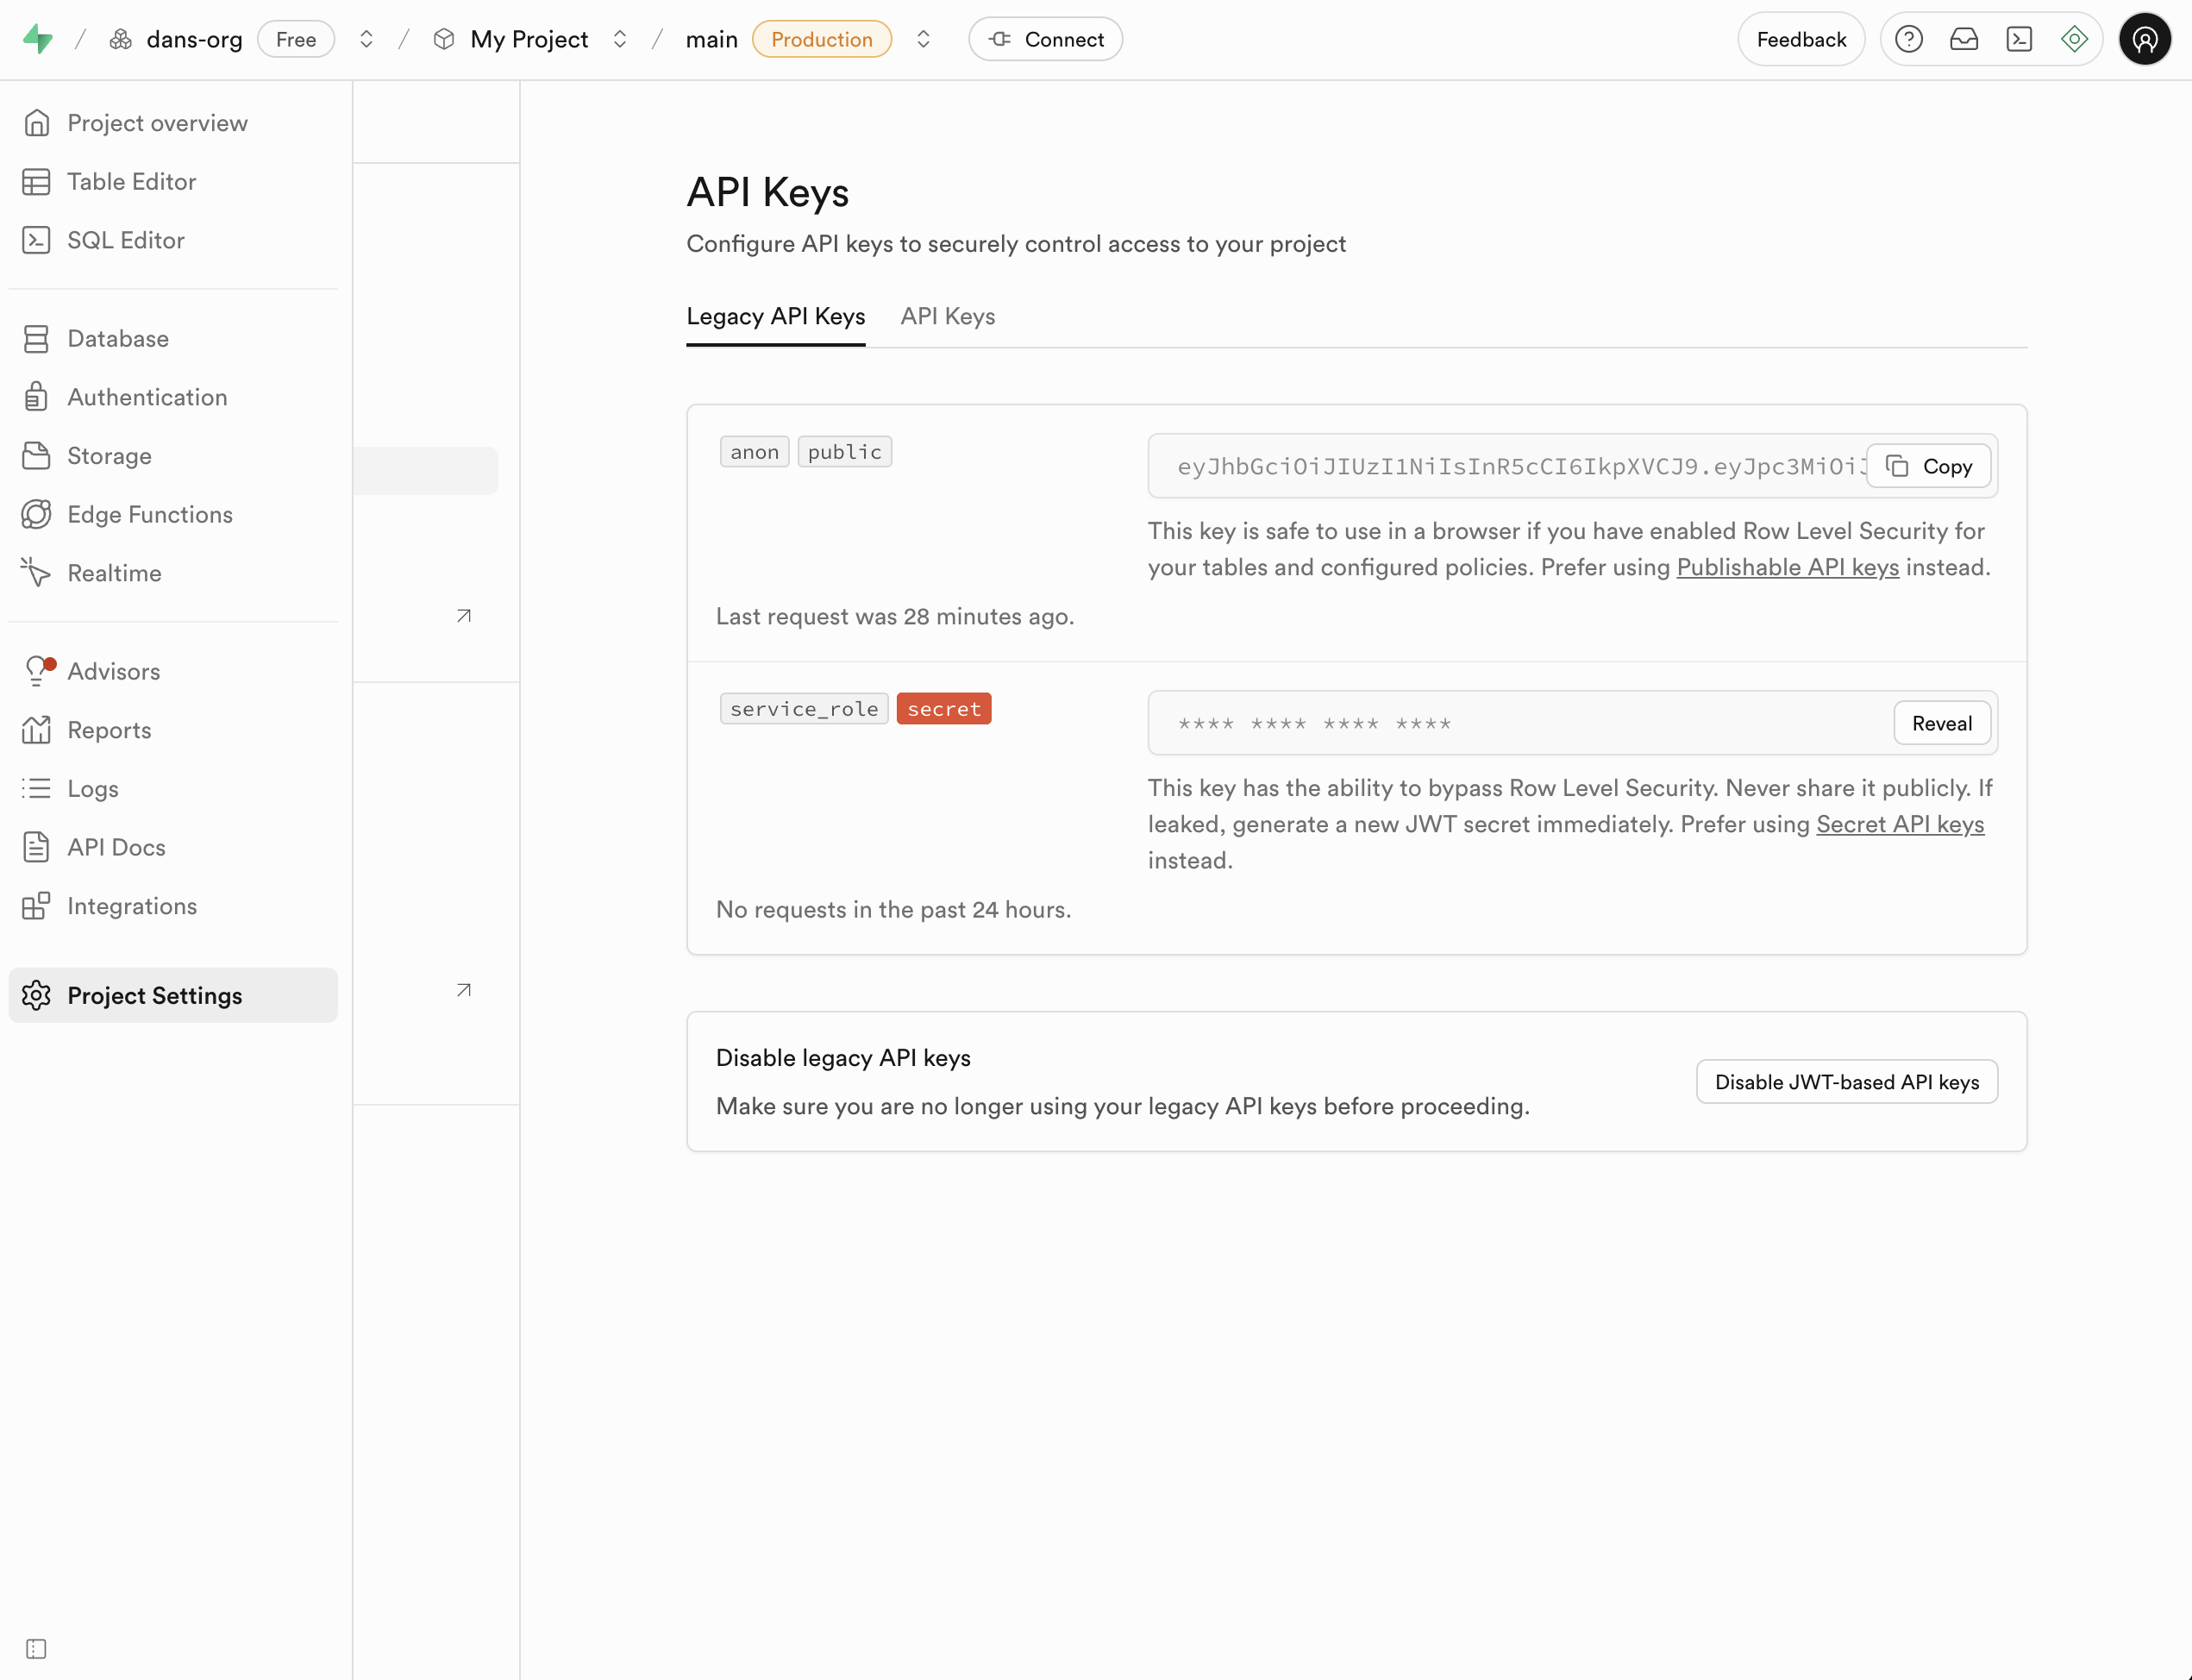Open Edge Functions
The image size is (2192, 1680).
[x=149, y=514]
